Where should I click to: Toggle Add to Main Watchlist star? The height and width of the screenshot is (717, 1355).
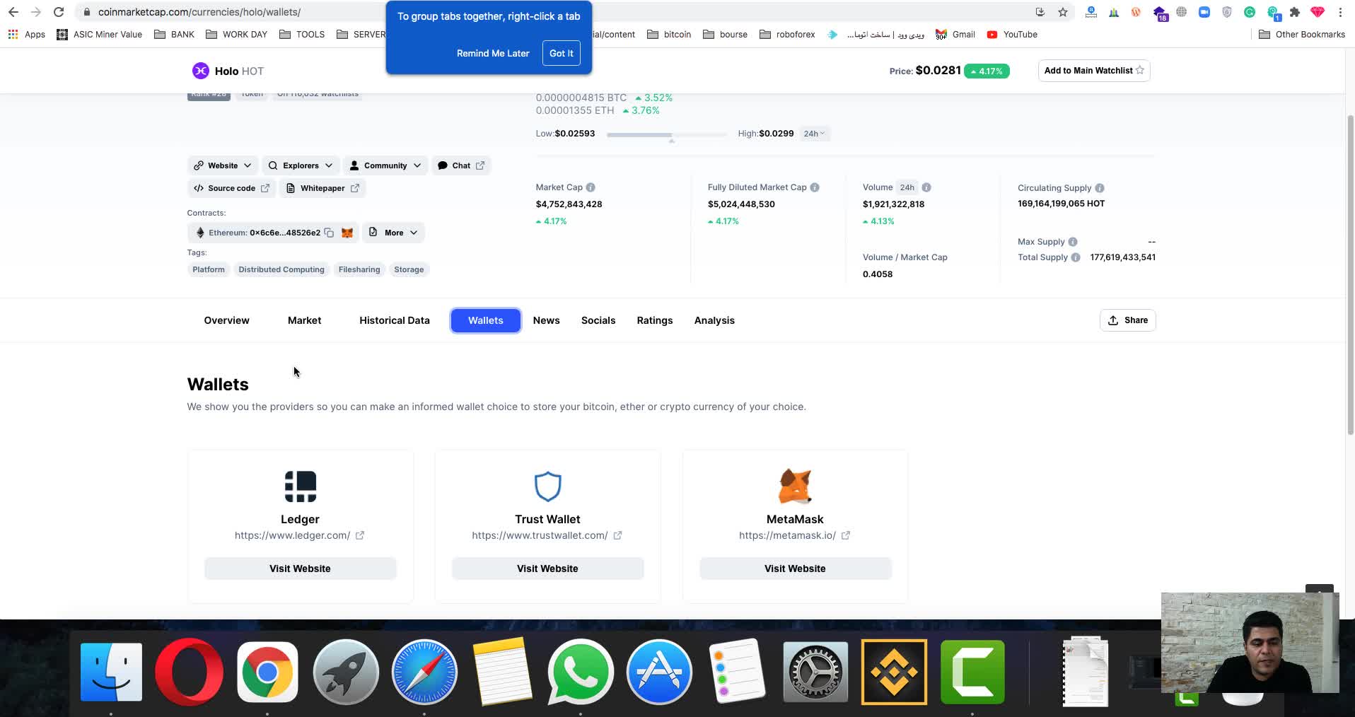click(x=1139, y=71)
